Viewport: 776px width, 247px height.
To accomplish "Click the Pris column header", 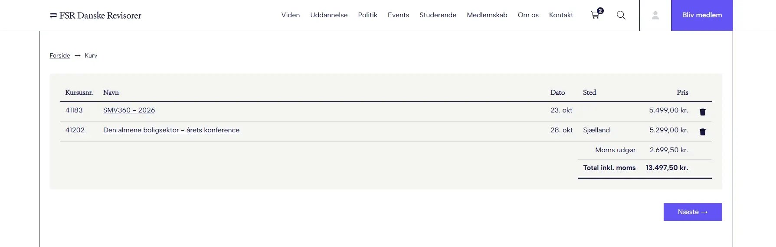I will point(682,93).
